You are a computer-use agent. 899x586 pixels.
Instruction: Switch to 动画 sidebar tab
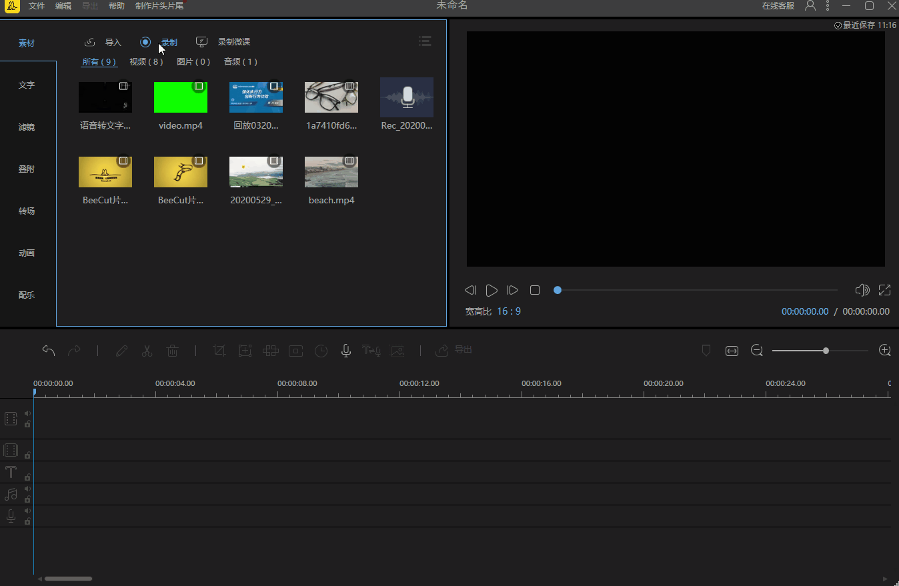(x=27, y=253)
